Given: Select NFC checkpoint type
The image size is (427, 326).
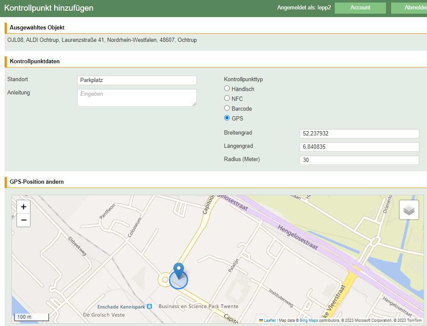Looking at the screenshot, I should (227, 99).
